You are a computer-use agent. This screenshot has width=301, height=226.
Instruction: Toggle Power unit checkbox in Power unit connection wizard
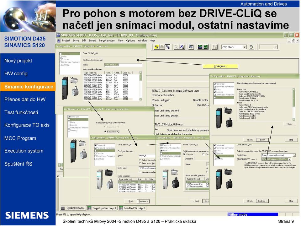coord(69,117)
